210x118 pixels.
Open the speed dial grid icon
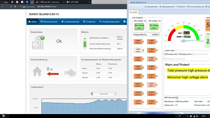[15, 7]
